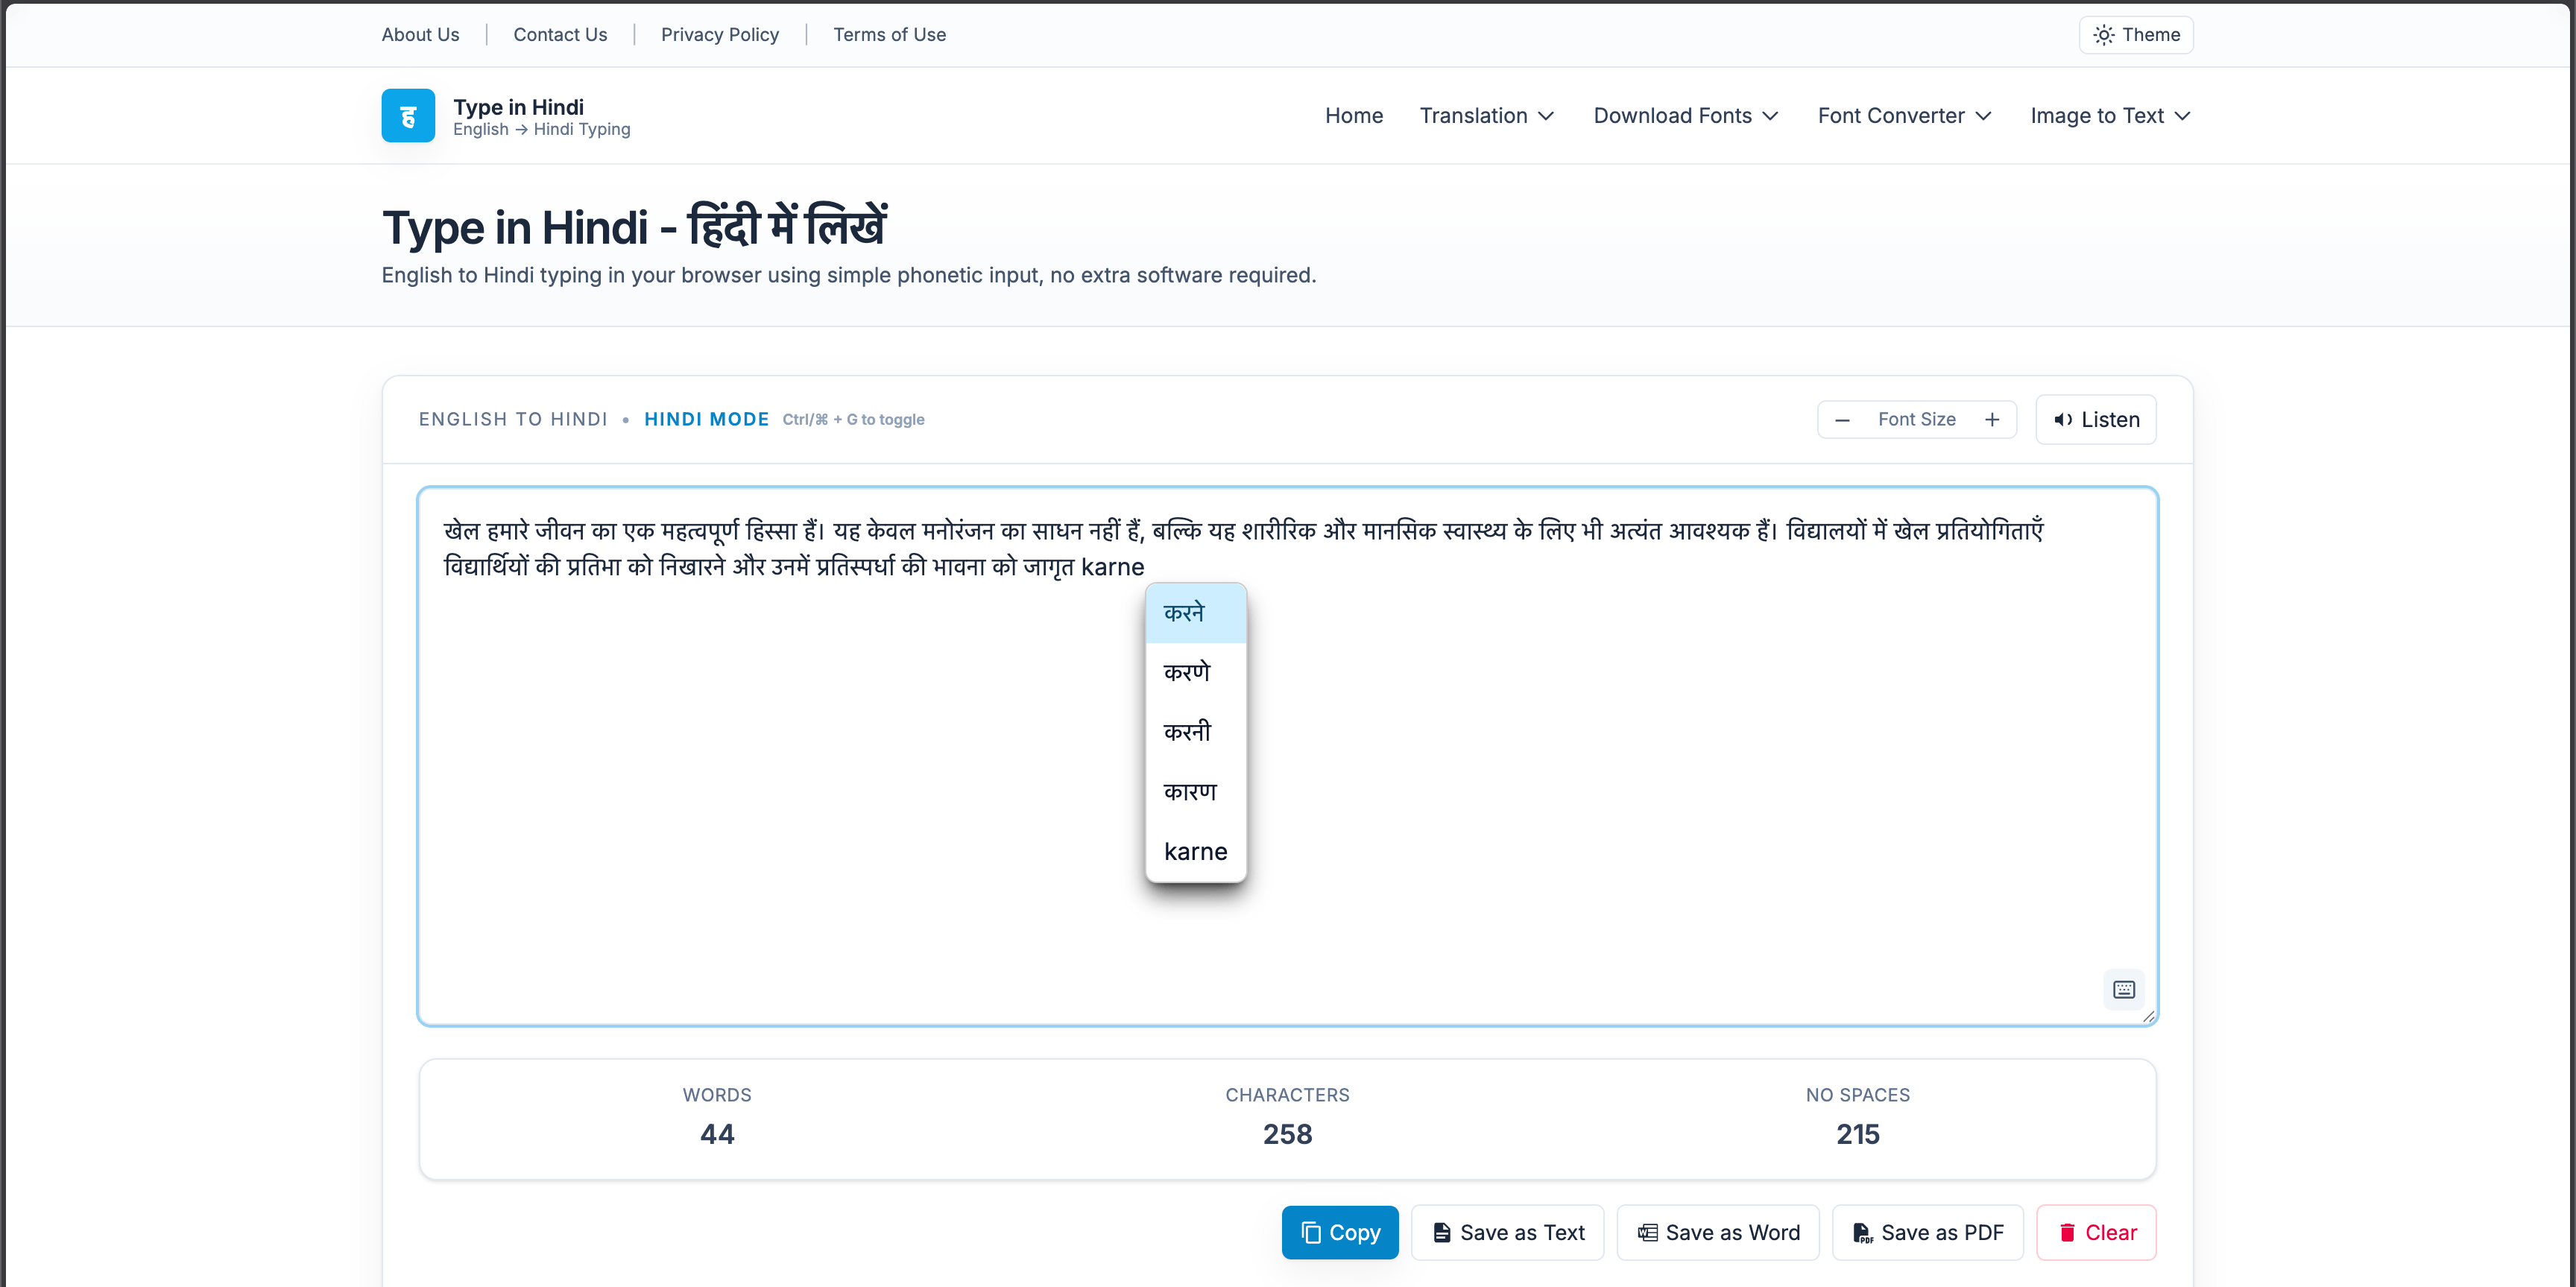The height and width of the screenshot is (1287, 2576).
Task: Visit the Privacy Policy page
Action: click(x=720, y=34)
